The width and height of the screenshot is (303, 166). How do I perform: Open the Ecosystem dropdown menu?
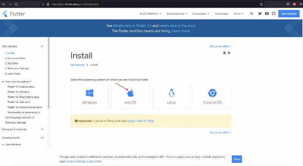(201, 14)
